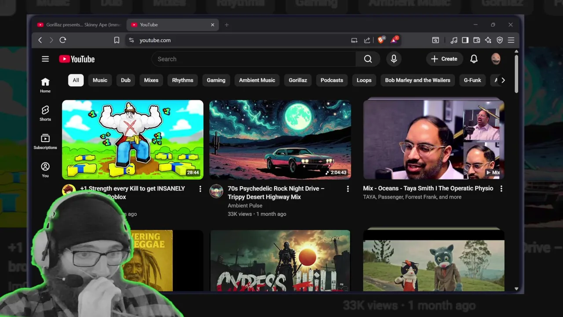Select the YouTube browser tab

tap(172, 25)
